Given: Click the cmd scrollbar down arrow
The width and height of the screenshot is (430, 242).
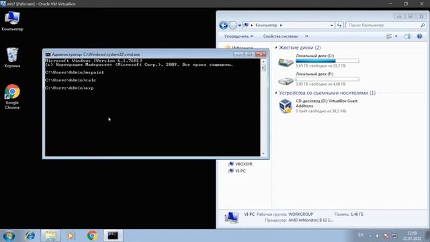Looking at the screenshot, I should [x=263, y=154].
